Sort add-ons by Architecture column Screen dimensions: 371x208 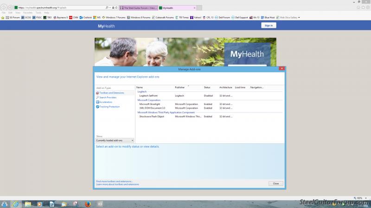tap(226, 87)
